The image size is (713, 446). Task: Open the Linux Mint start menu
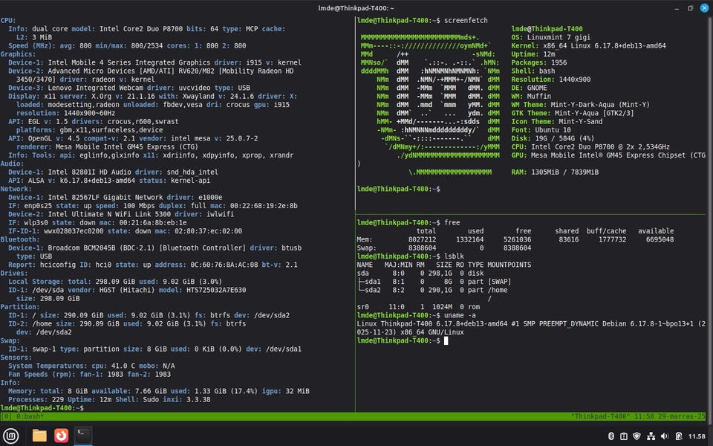tap(11, 436)
